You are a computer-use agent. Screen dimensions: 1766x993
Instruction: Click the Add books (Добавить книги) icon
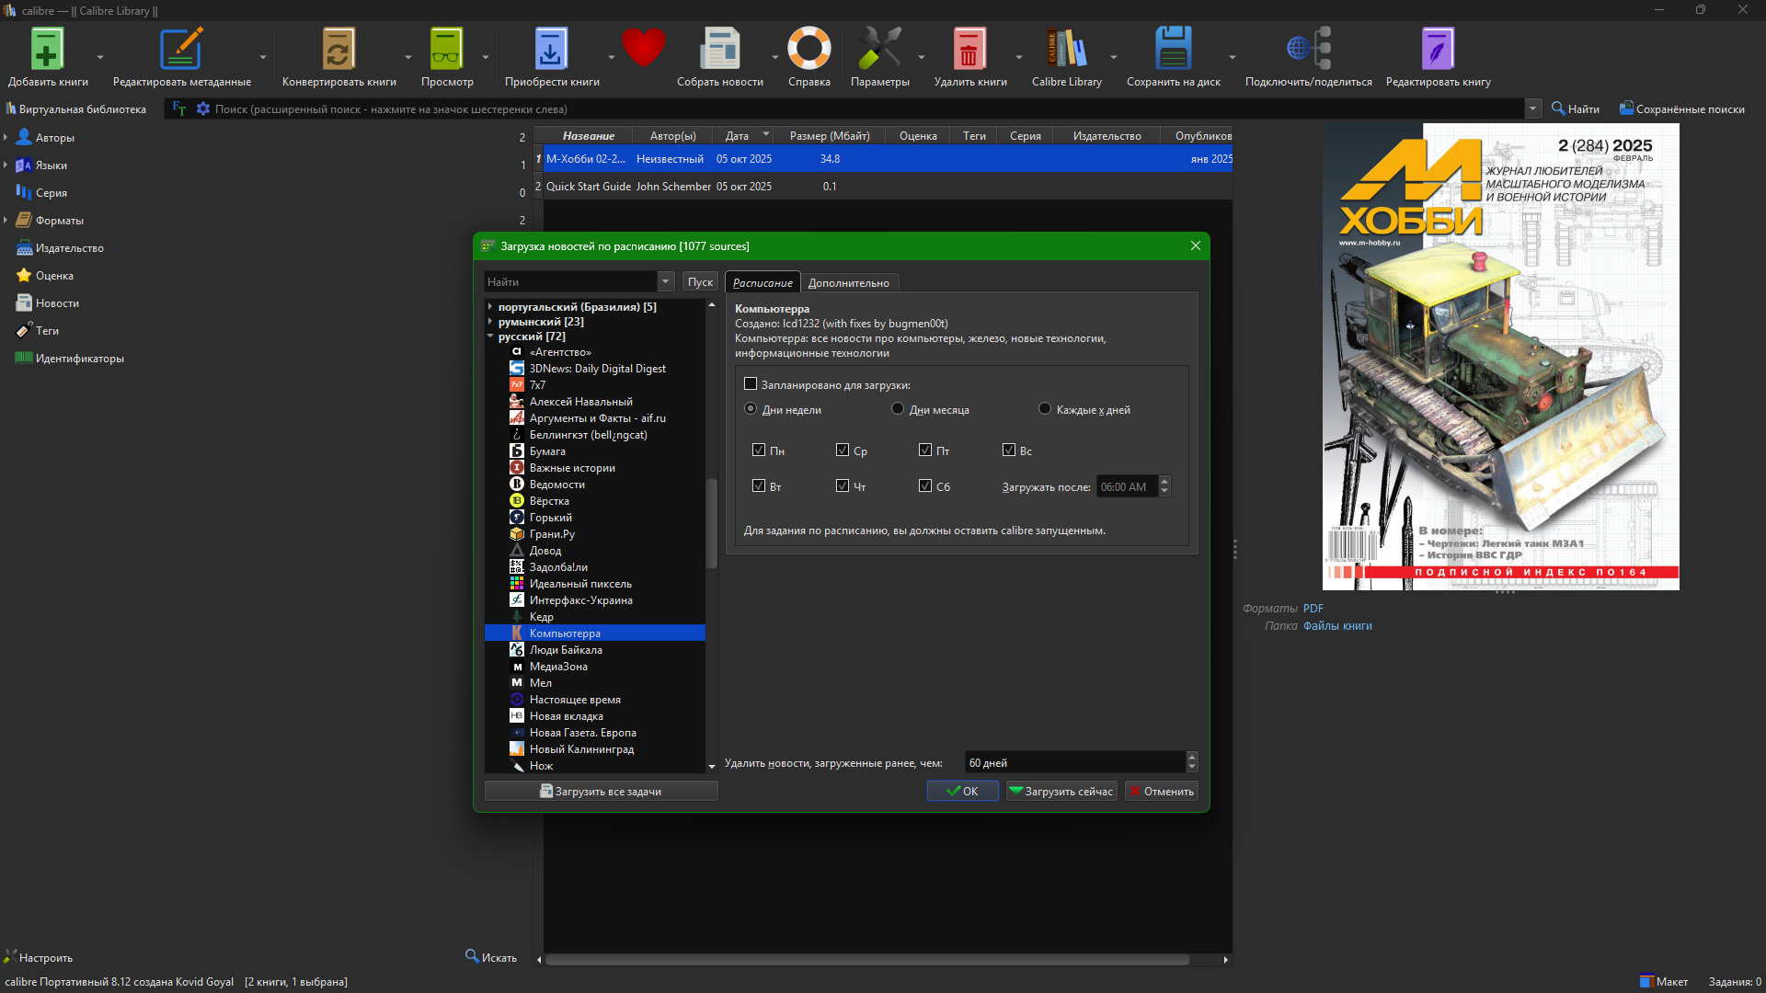coord(47,50)
